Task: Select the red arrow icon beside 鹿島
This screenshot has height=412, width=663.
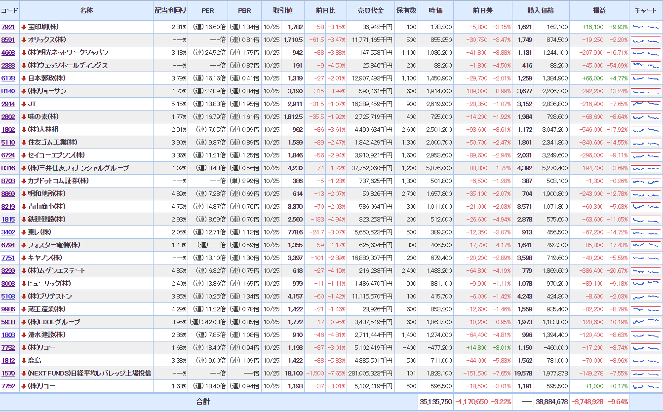Action: tap(23, 361)
